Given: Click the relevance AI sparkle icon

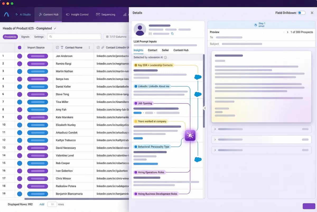Looking at the screenshot, I should [x=190, y=135].
